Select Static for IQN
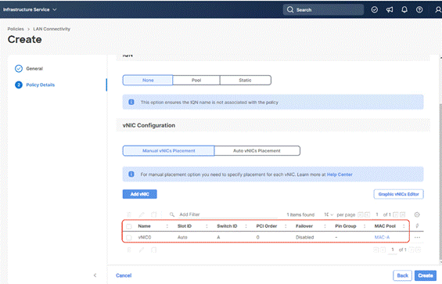This screenshot has width=442, height=284. pos(245,80)
